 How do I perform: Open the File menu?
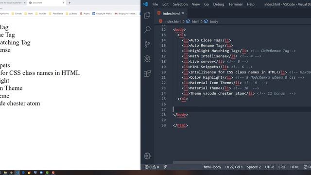[x=155, y=4]
